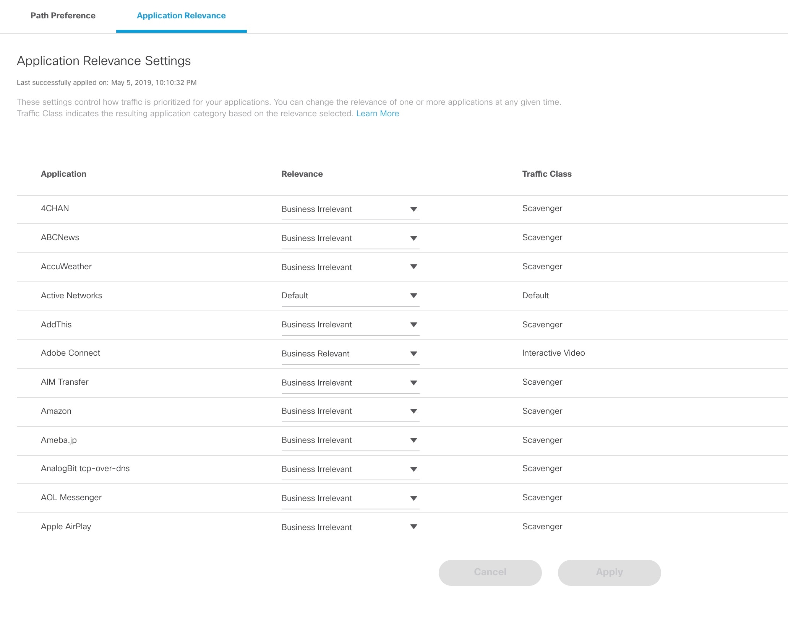Select the 4CHAN application name
The image size is (788, 631).
pos(55,208)
